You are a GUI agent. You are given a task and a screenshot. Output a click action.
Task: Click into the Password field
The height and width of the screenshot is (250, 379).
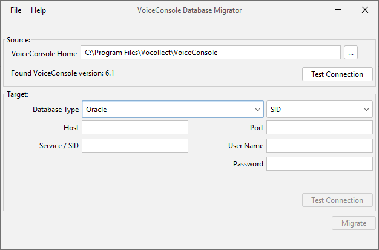click(319, 164)
